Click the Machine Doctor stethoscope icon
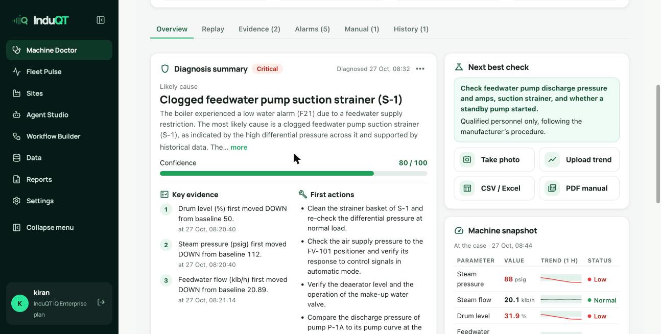 pos(17,50)
